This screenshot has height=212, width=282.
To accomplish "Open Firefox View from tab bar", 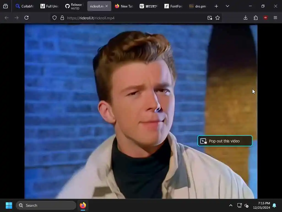I will [6, 6].
